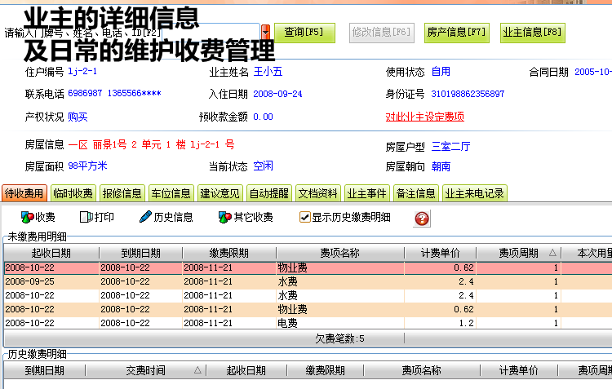
Task: Click the 对此业主设定费项 link
Action: pyautogui.click(x=424, y=117)
